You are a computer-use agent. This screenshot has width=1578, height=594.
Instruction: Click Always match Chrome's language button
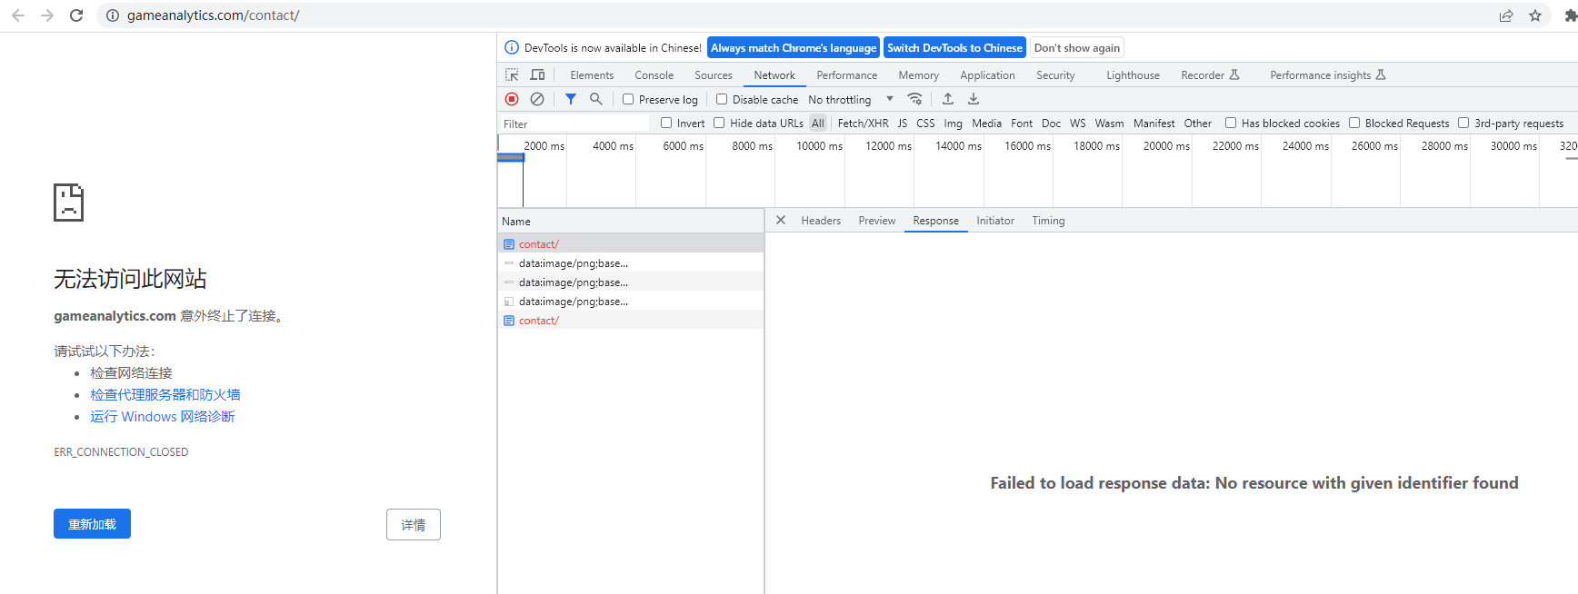tap(794, 48)
